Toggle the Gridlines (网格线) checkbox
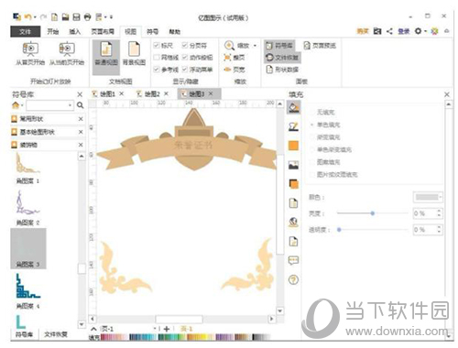458x348 pixels. 157,58
